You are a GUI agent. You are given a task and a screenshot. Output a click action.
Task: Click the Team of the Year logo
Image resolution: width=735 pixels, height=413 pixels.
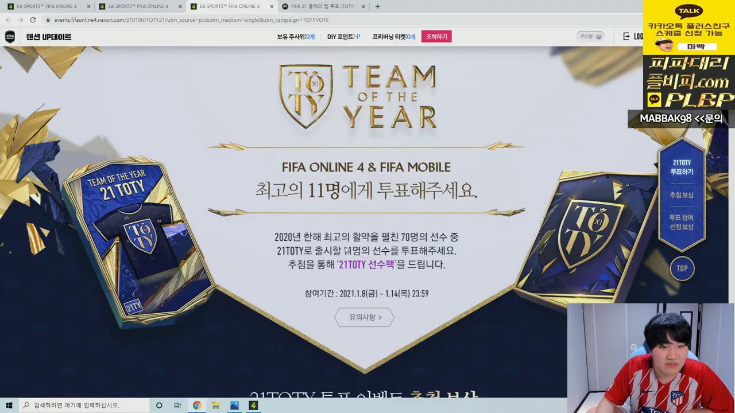pyautogui.click(x=358, y=96)
